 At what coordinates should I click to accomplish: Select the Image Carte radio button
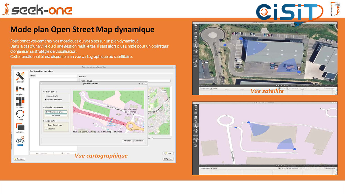pos(45,96)
